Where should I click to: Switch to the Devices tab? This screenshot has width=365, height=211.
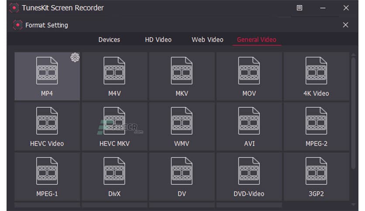[109, 40]
